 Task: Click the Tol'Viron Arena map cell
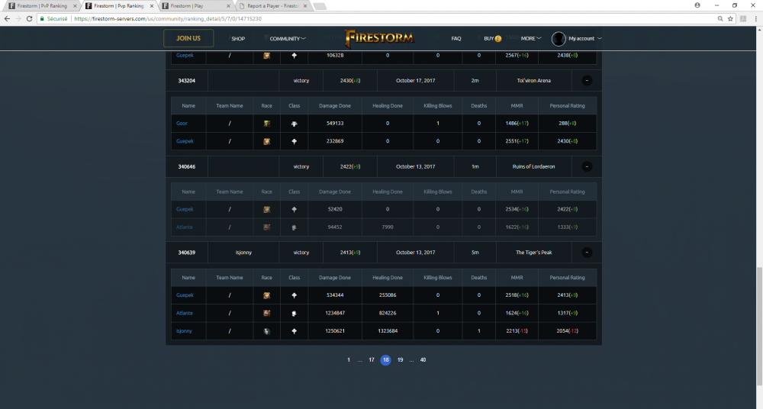[534, 81]
